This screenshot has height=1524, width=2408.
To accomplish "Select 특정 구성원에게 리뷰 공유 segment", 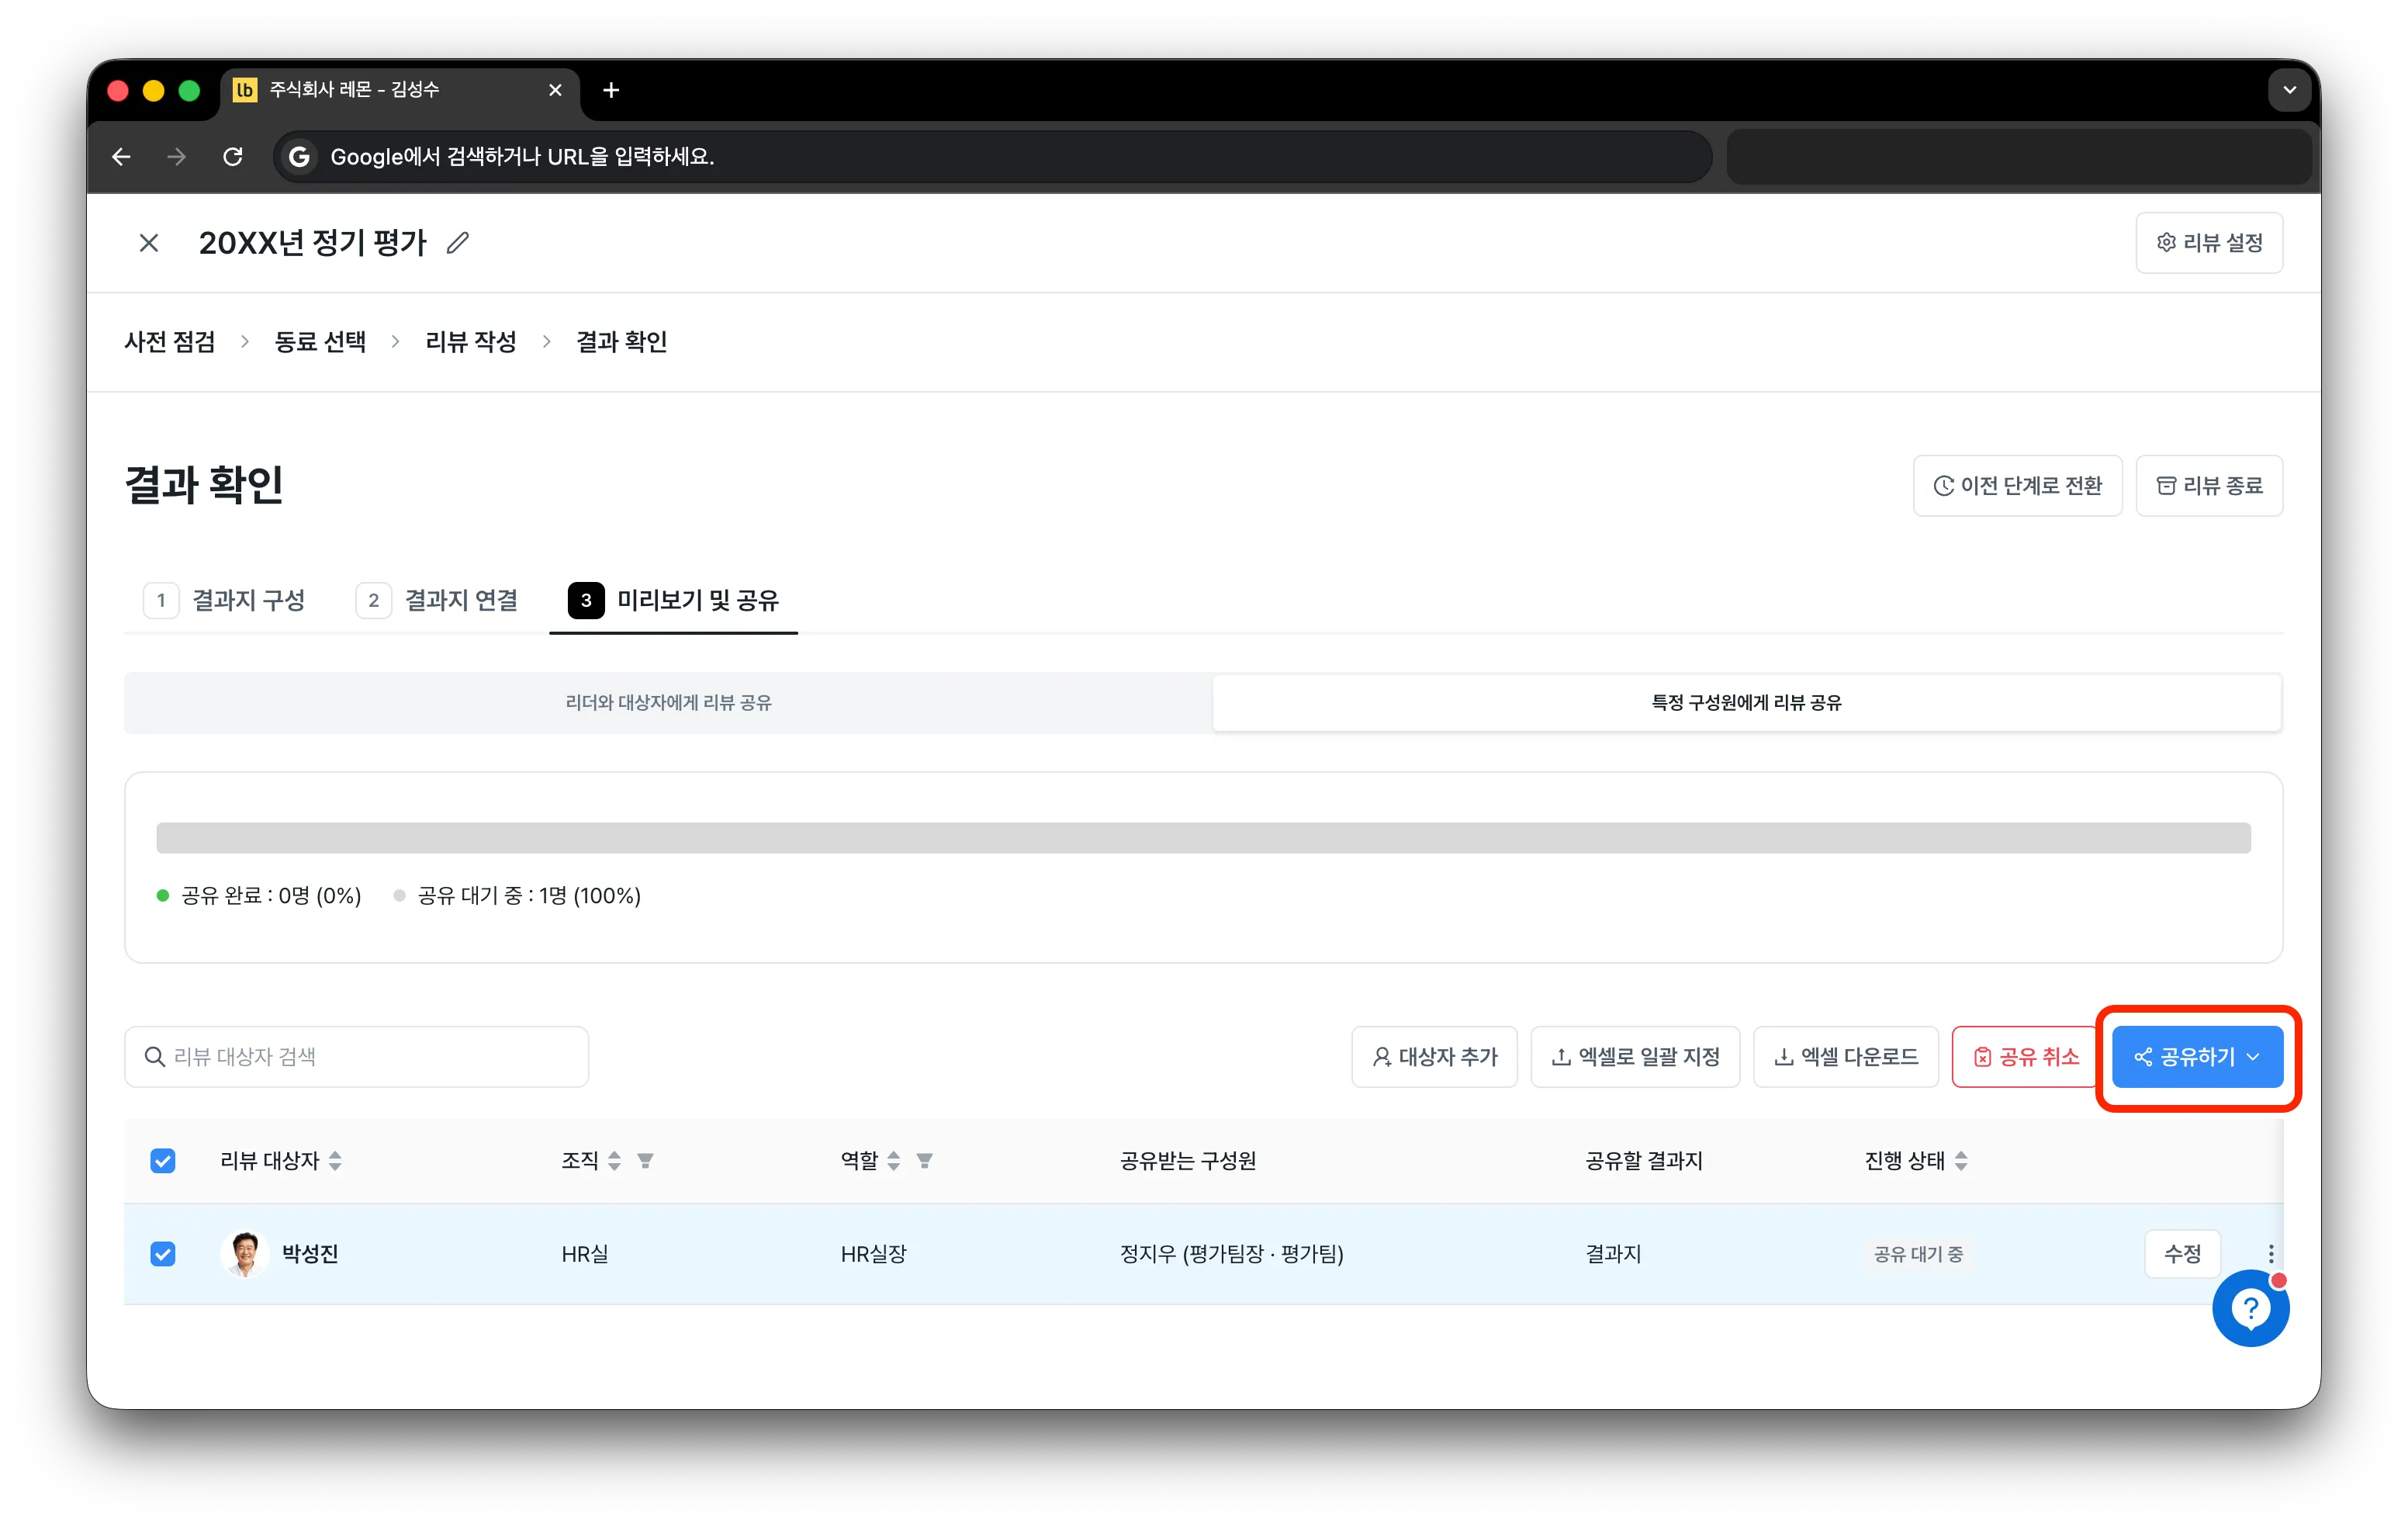I will coord(1746,703).
